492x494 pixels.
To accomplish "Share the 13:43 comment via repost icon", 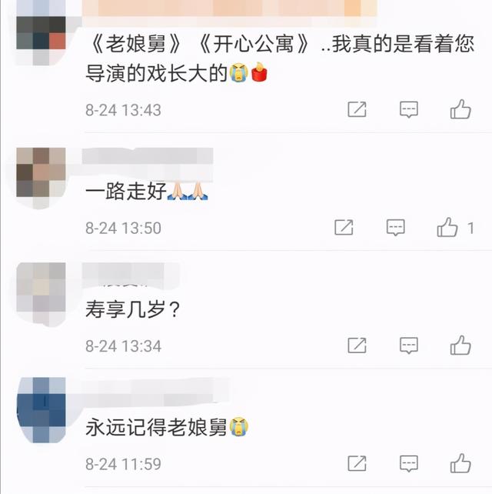I will click(x=357, y=109).
